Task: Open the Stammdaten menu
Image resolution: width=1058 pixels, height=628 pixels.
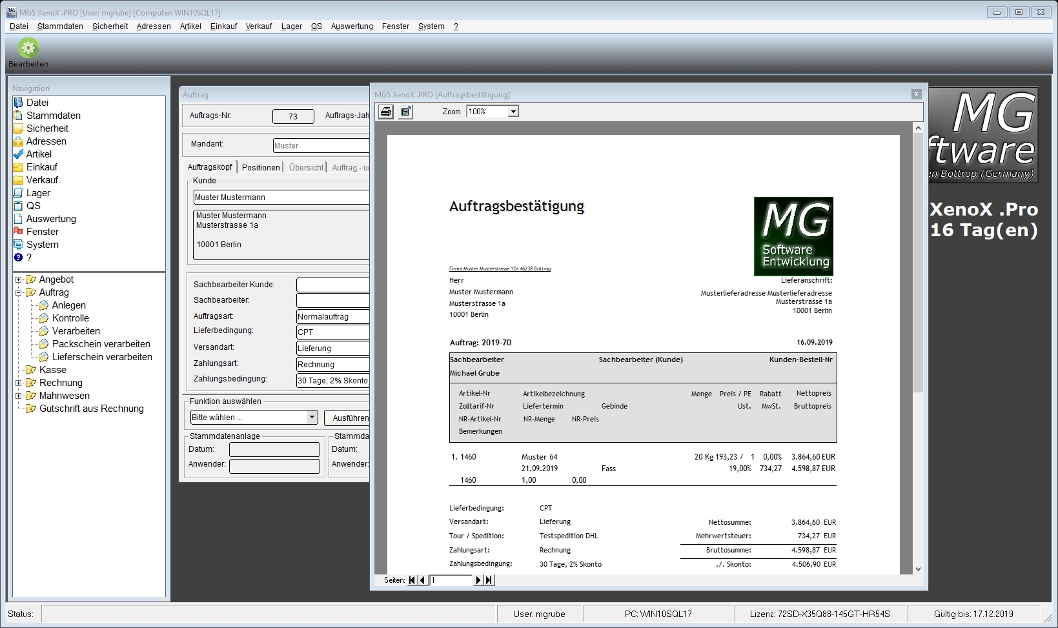Action: pyautogui.click(x=60, y=26)
